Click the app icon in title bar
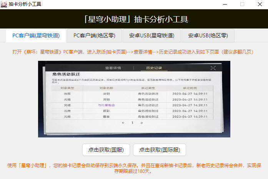Screen dimensions: 268x179 pyautogui.click(x=4, y=4)
